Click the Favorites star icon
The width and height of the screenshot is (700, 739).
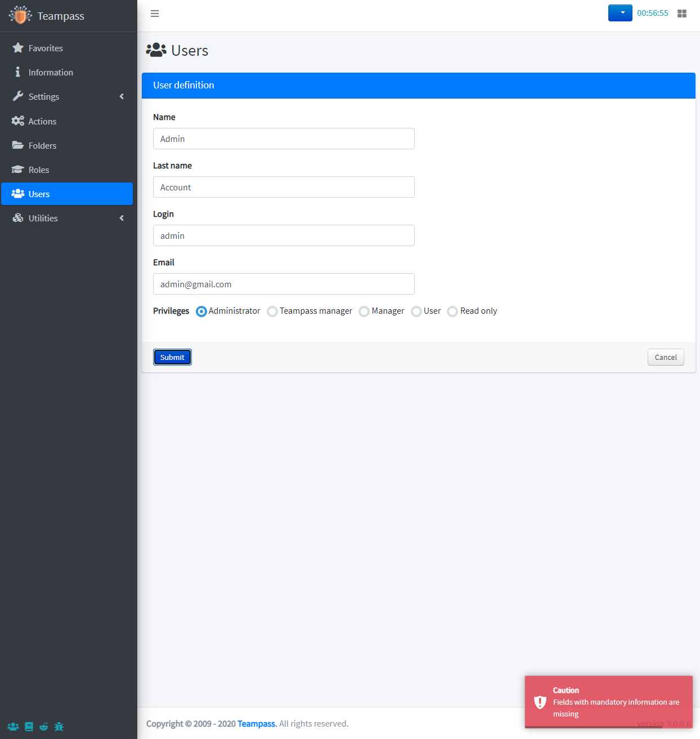(18, 48)
